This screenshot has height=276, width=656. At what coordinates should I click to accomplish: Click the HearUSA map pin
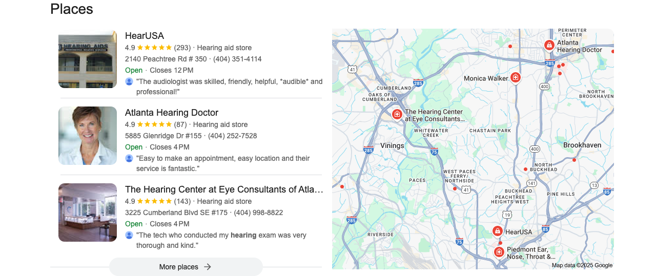(497, 231)
